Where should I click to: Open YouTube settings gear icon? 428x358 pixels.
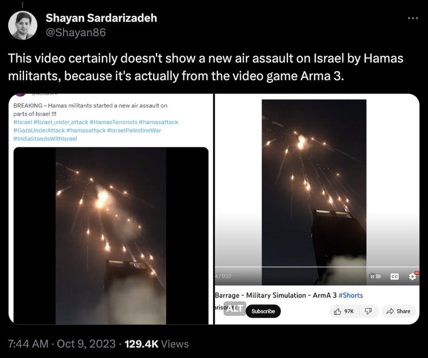coord(412,276)
